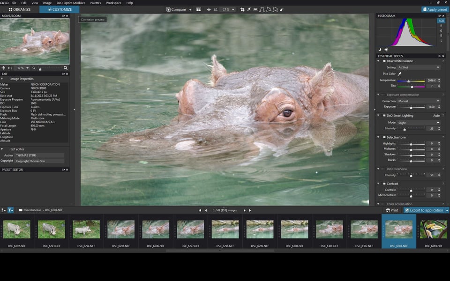
Task: Enable DxO ClearView correction
Action: point(383,169)
